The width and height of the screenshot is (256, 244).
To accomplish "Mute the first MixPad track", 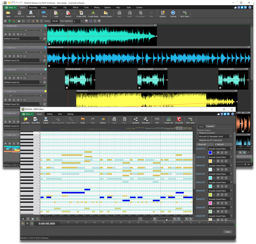I will click(10, 34).
